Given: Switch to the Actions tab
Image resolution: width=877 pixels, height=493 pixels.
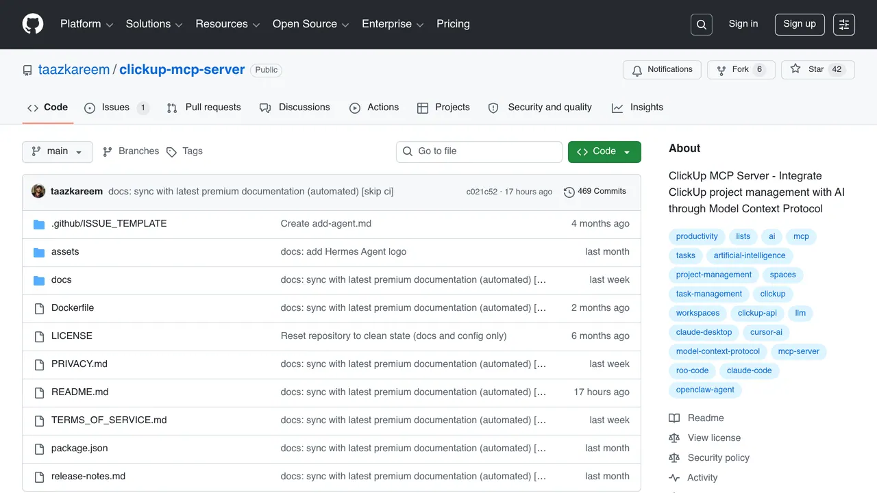Looking at the screenshot, I should click(374, 108).
